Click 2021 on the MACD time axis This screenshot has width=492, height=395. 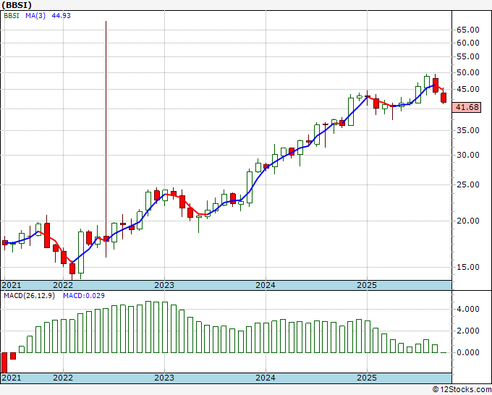click(x=12, y=378)
